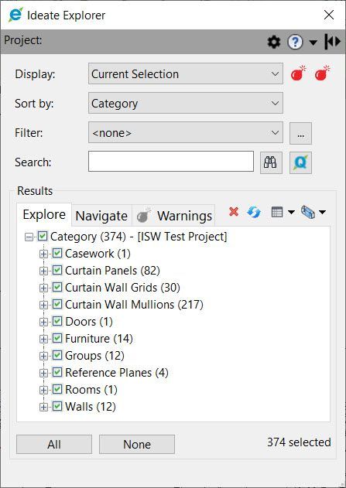
Task: Expand the Furniture node
Action: click(43, 339)
